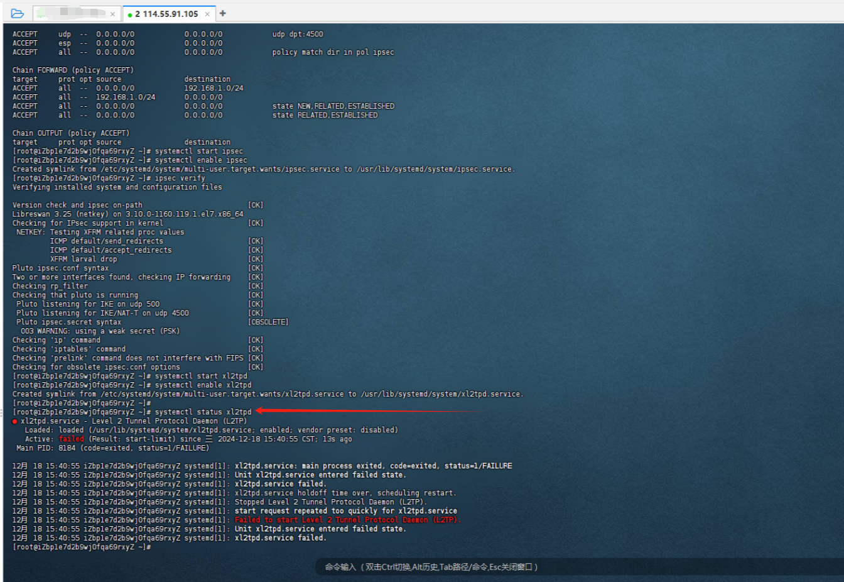This screenshot has height=582, width=844.
Task: Click the 'Pluto ipsec.secret syntax' line
Action: coord(69,322)
